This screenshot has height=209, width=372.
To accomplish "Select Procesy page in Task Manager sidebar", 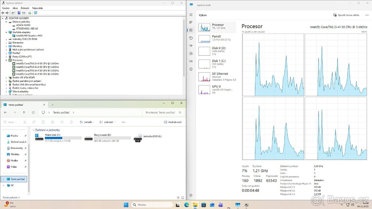I will tap(191, 22).
